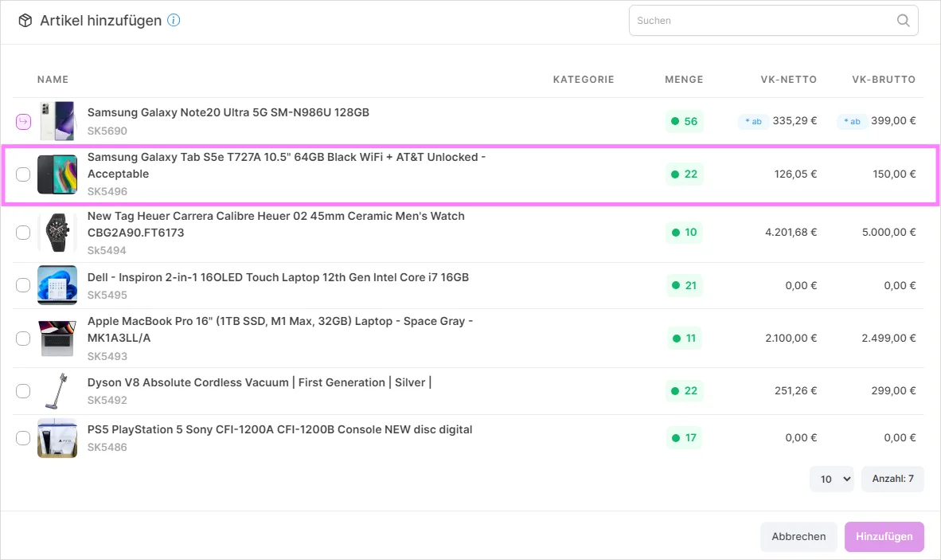The width and height of the screenshot is (941, 560).
Task: Click the quantity badge 56
Action: (684, 121)
